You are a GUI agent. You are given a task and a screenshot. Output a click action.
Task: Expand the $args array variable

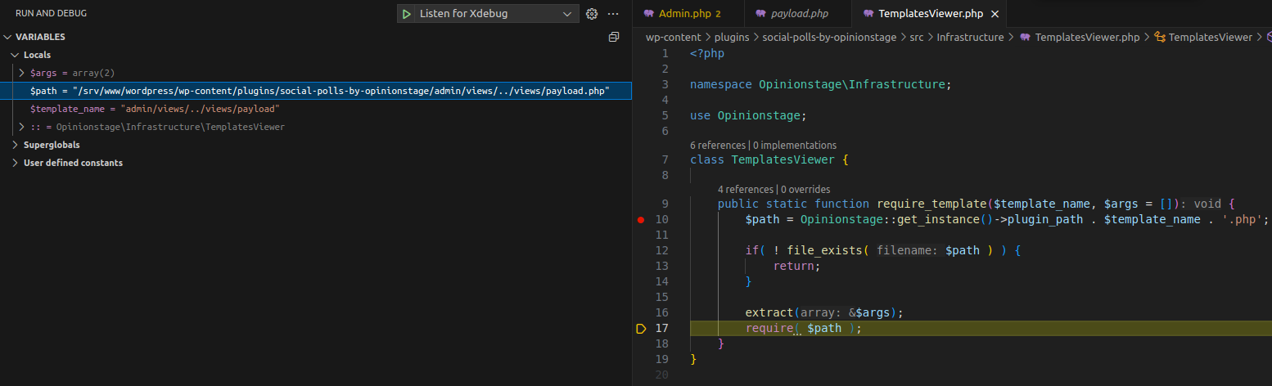pos(22,73)
